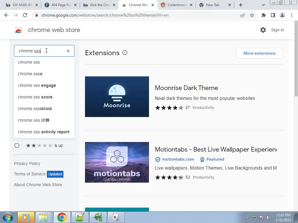The width and height of the screenshot is (298, 223).
Task: Open the File Explorer taskbar icon
Action: click(43, 217)
